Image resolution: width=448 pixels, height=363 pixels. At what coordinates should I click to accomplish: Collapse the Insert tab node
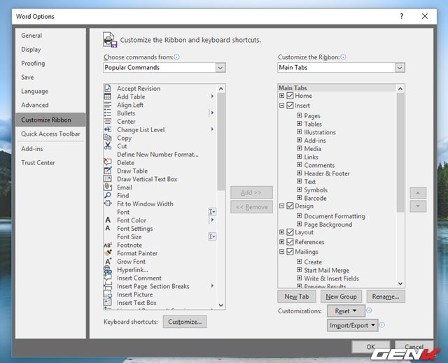(281, 106)
